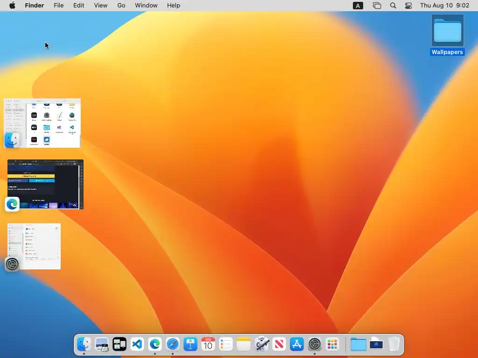Open the Help menu
The width and height of the screenshot is (478, 358).
click(x=174, y=6)
